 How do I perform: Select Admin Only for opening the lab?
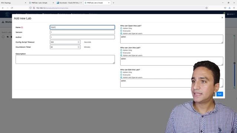121,28
